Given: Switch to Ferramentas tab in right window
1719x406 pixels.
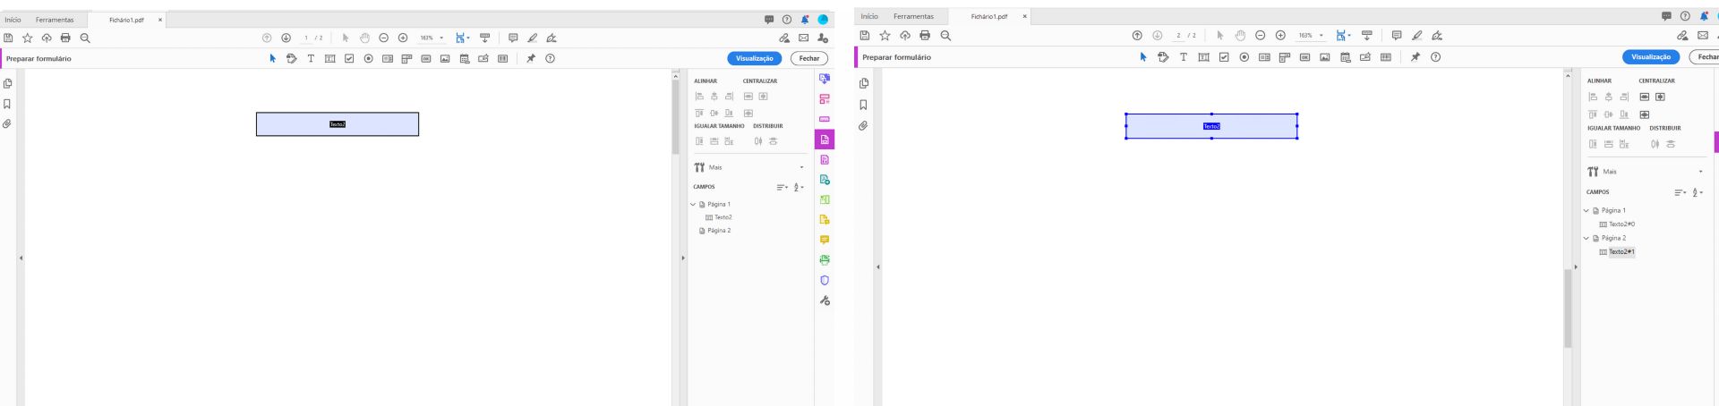Looking at the screenshot, I should coord(913,16).
